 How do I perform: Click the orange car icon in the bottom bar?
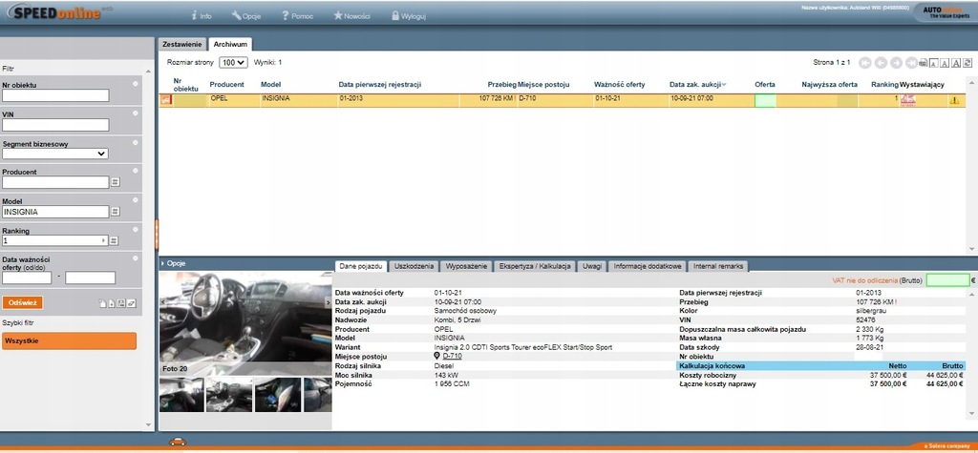[177, 442]
